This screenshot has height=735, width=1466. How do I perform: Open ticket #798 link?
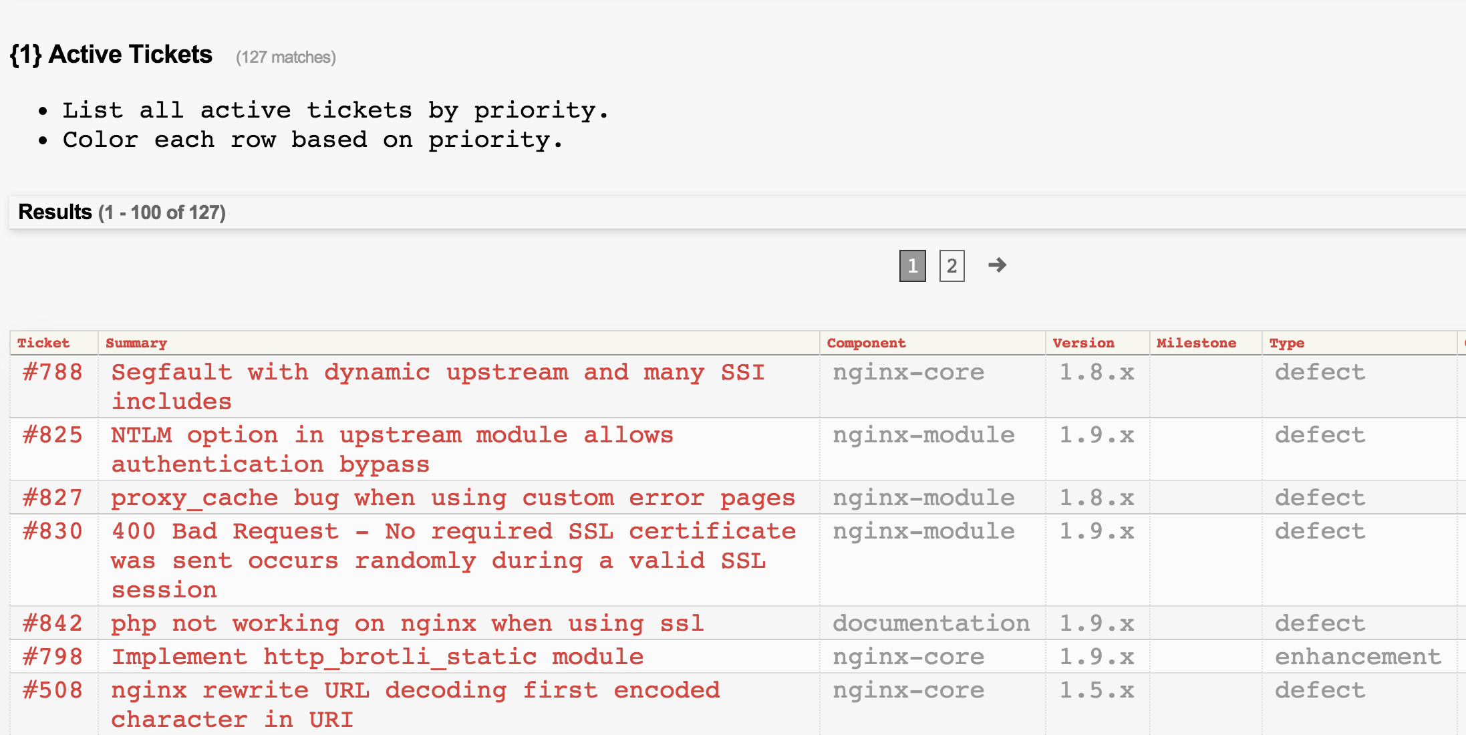[53, 657]
